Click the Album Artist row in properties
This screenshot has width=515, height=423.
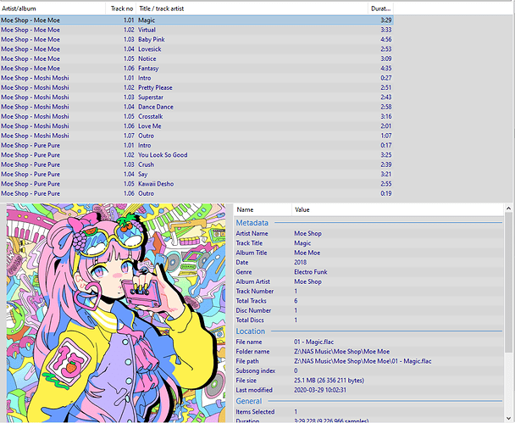click(x=368, y=281)
